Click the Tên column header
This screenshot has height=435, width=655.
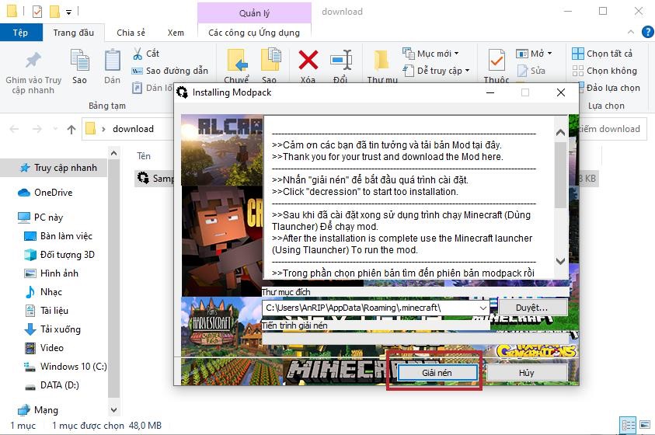144,156
